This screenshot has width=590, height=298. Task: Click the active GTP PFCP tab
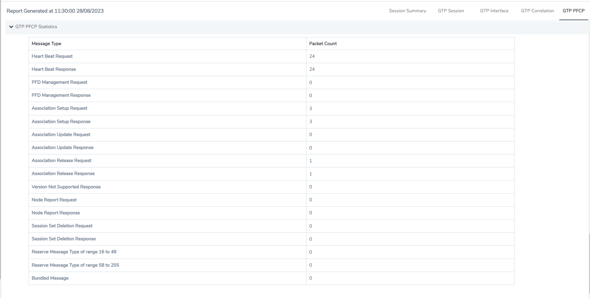[x=573, y=11]
